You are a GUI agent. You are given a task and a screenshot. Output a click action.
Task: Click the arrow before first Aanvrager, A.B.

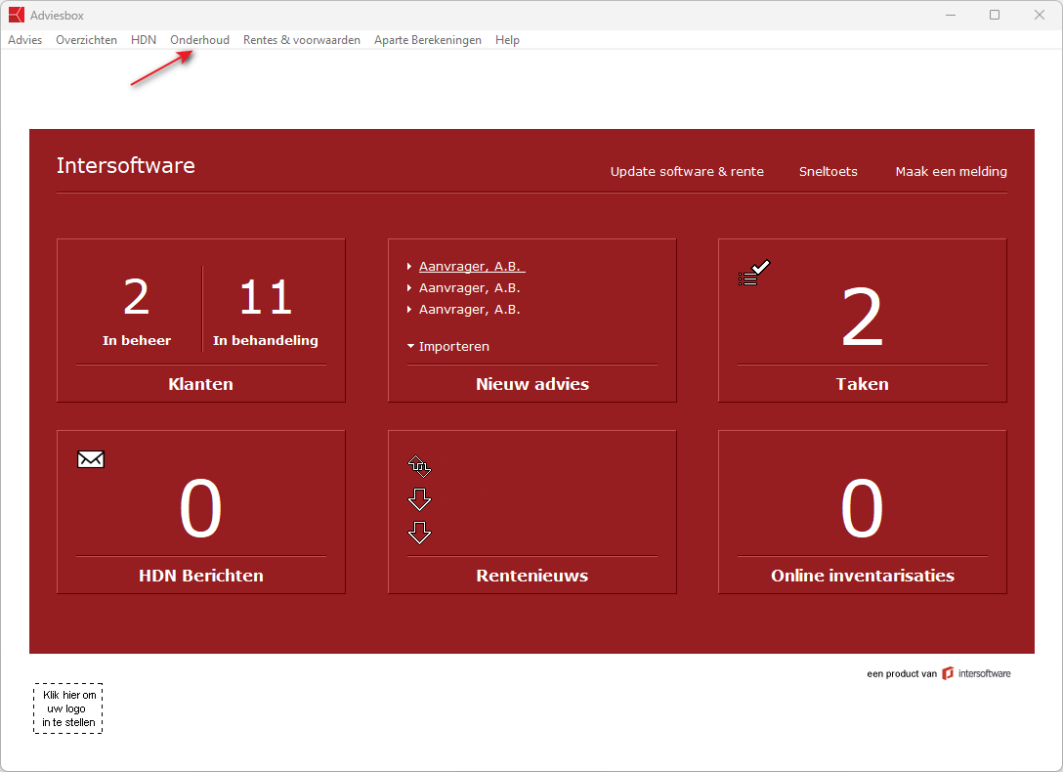[409, 267]
